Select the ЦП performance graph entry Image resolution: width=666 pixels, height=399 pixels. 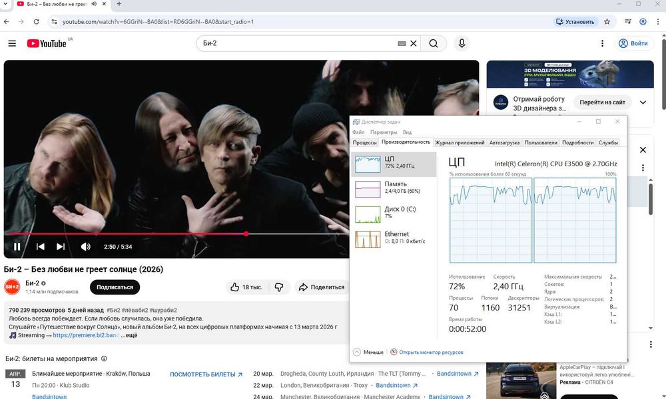(394, 164)
